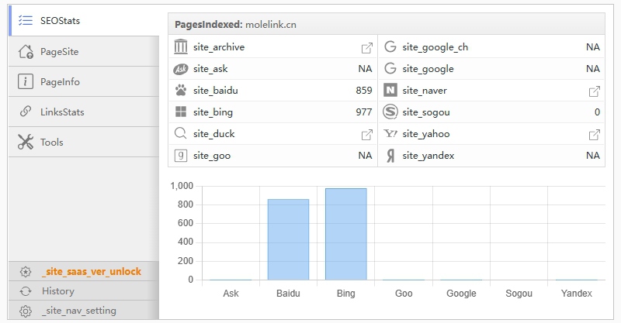This screenshot has width=621, height=323.
Task: Click the Bing bar in chart
Action: click(x=345, y=234)
